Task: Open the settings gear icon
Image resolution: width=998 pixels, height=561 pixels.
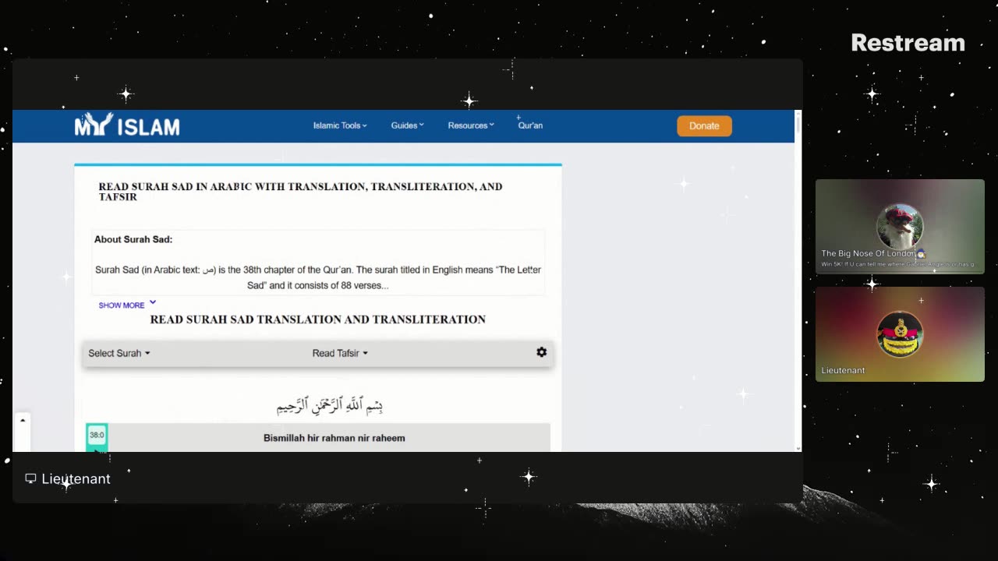Action: (x=541, y=352)
